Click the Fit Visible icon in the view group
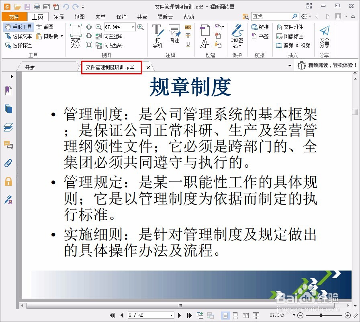Viewport: 360px width, 322px height. (89, 45)
